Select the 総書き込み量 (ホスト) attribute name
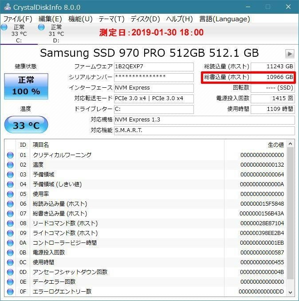The height and width of the screenshot is (301, 299). tap(60, 214)
